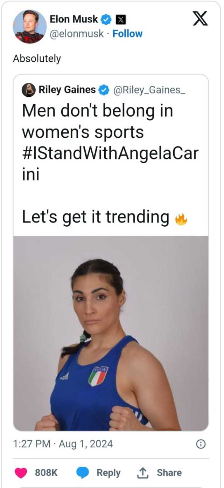224x488 pixels.
Task: Click the X affiliate badge beside Elon Musk's name
Action: pyautogui.click(x=120, y=20)
